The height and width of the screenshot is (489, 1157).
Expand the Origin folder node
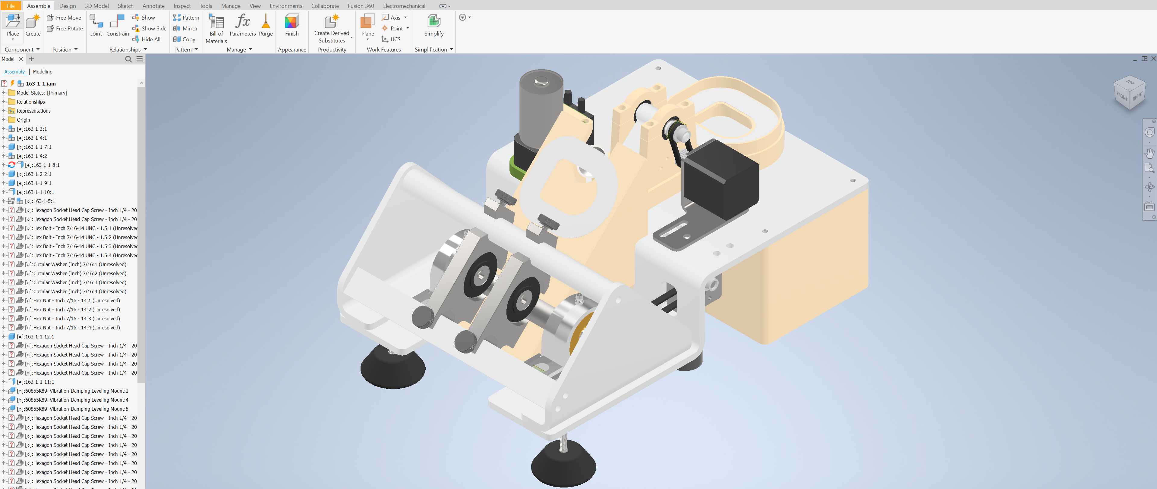pos(4,120)
